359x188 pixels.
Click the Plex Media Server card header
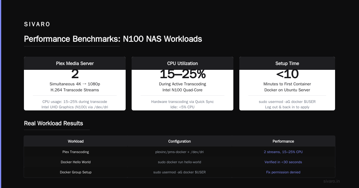(75, 63)
